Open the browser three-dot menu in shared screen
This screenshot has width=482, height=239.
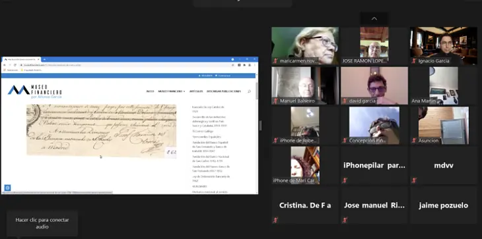254,65
